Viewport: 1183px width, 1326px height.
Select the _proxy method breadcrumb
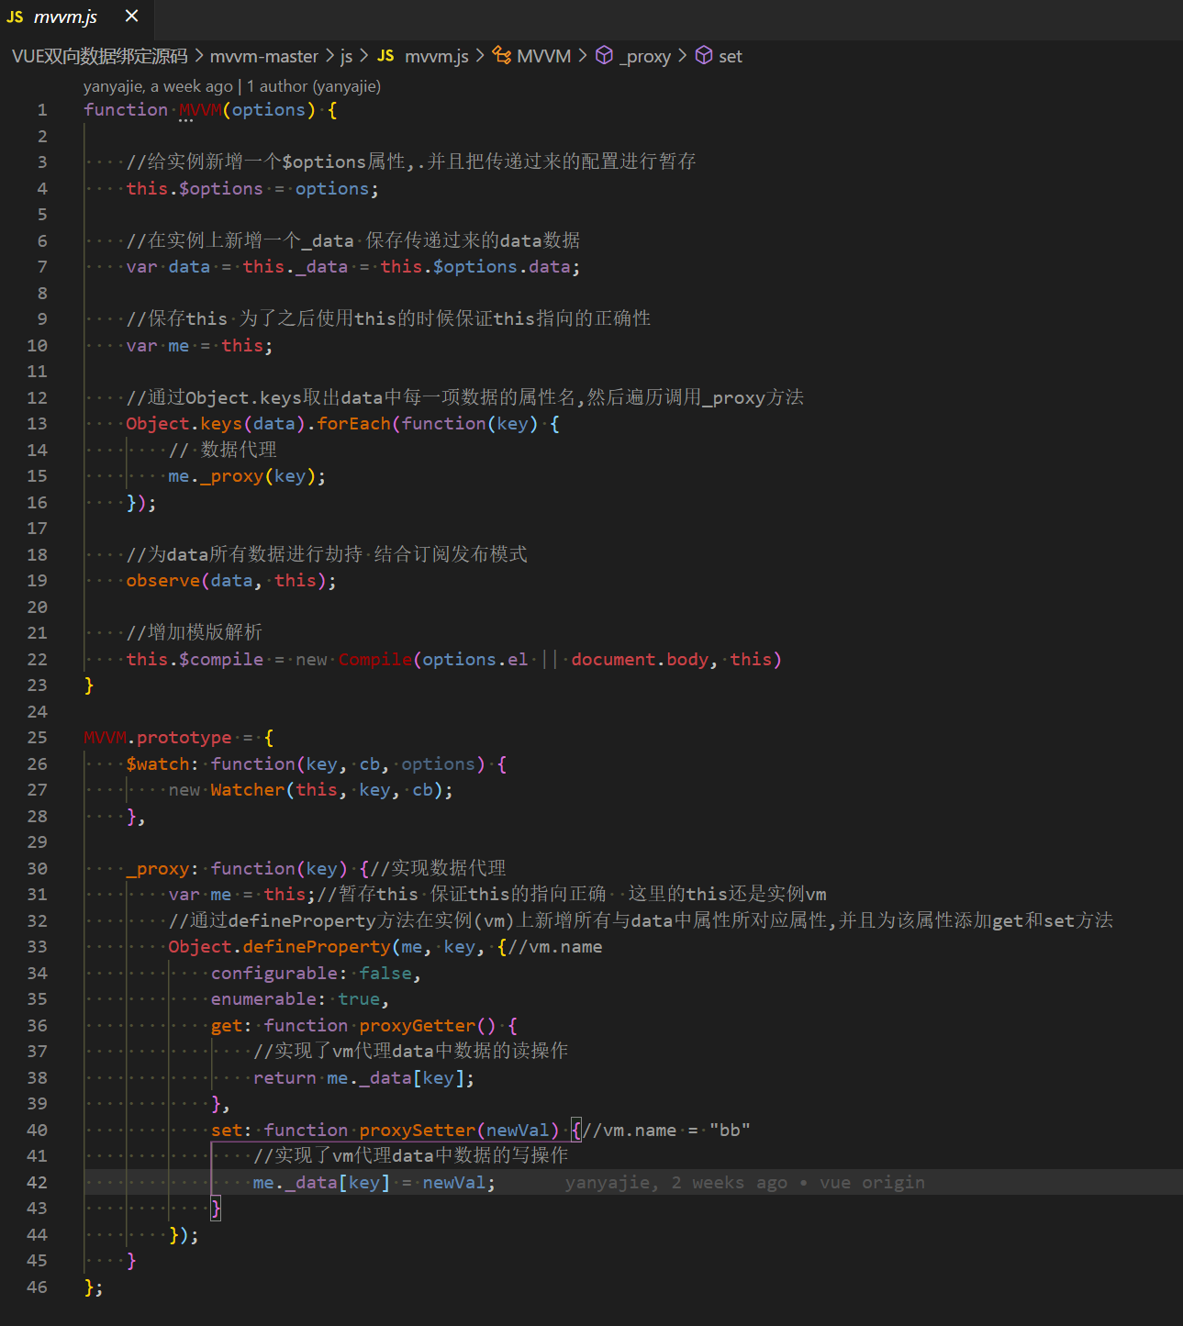point(645,56)
